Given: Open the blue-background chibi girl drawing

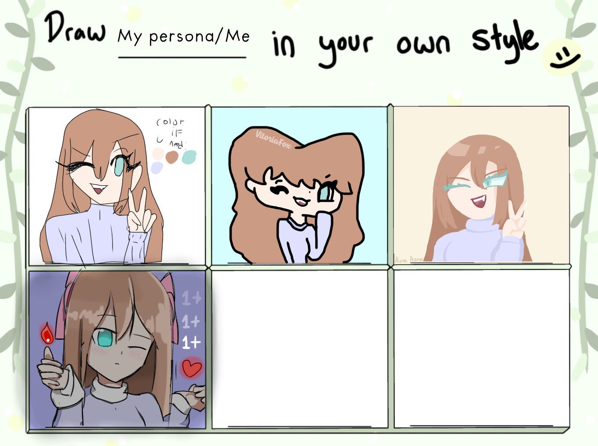Looking at the screenshot, I should (x=300, y=186).
